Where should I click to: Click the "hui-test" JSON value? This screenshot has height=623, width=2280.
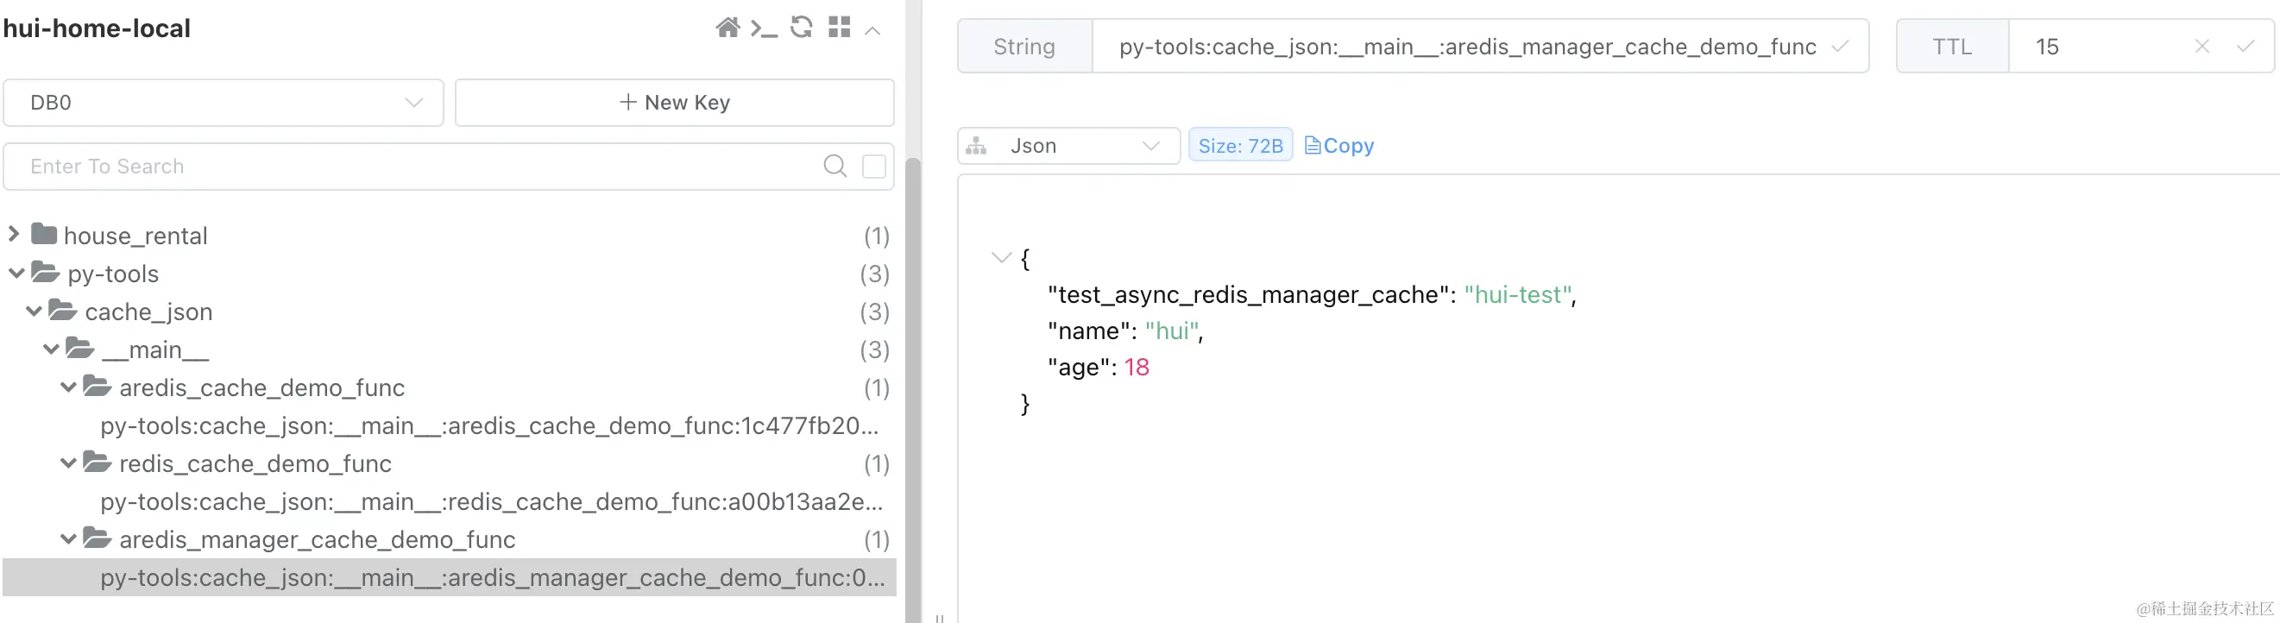pyautogui.click(x=1518, y=295)
